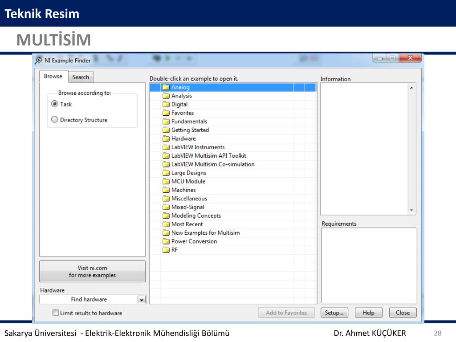Viewport: 456px width, 342px height.
Task: Select the Task radio button
Action: pos(55,104)
